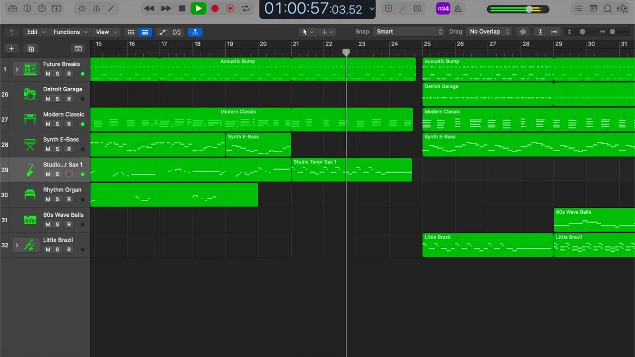
Task: Open the Editors pencil icon
Action: pyautogui.click(x=111, y=8)
